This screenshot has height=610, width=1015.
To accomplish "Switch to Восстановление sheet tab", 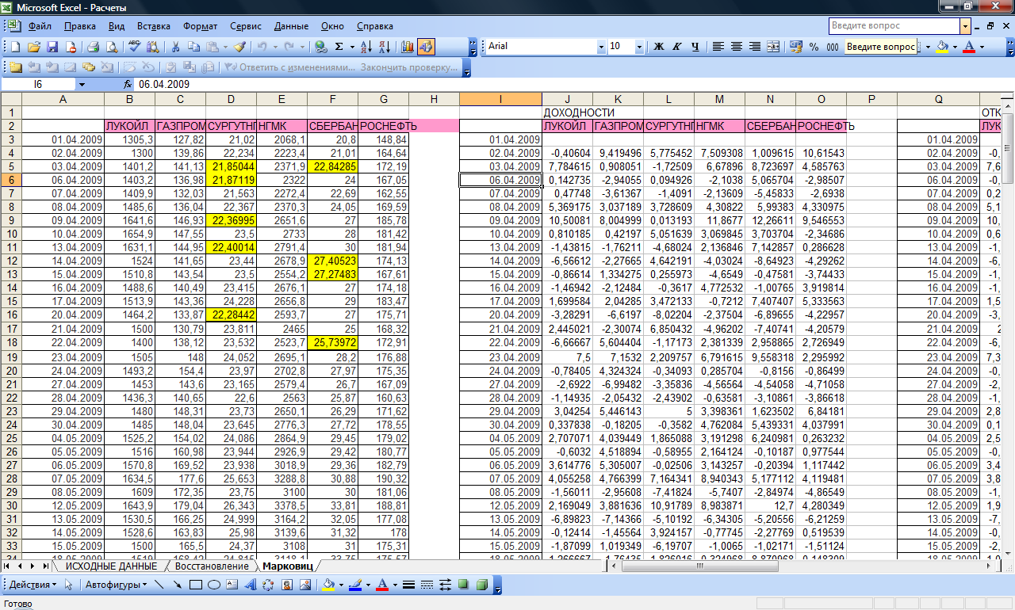I will [x=212, y=566].
